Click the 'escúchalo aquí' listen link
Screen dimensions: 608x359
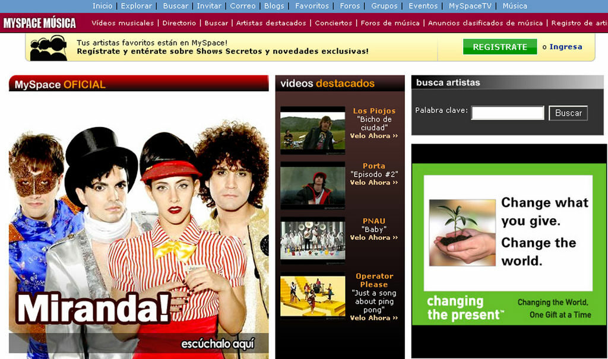point(218,344)
